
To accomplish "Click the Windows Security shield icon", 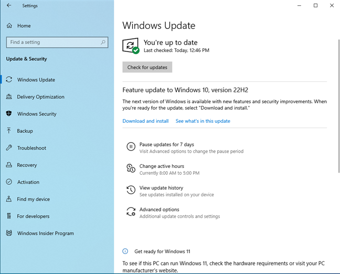I will [x=9, y=113].
